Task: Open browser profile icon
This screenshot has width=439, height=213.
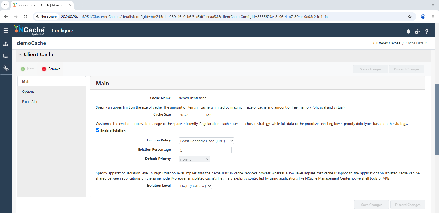Action: [423, 17]
